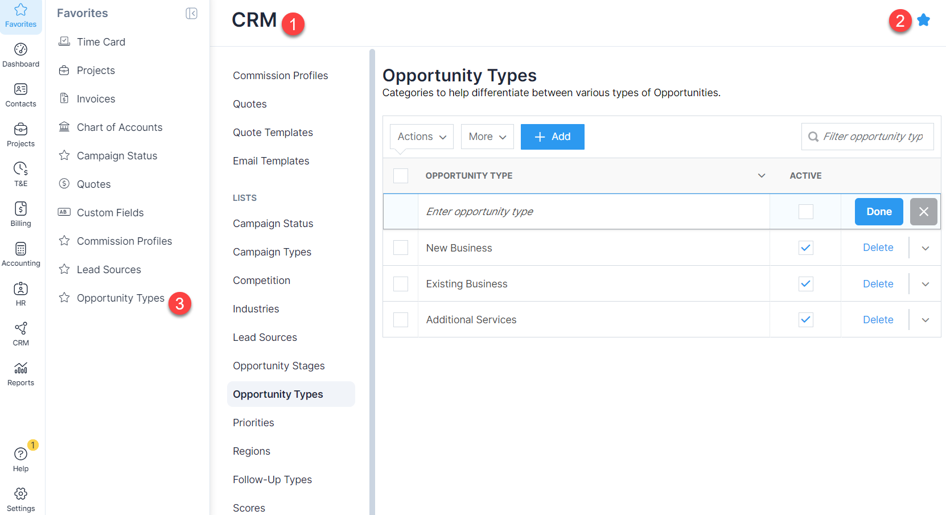Delete the New Business opportunity type
Screen dimensions: 946x515
click(x=878, y=248)
